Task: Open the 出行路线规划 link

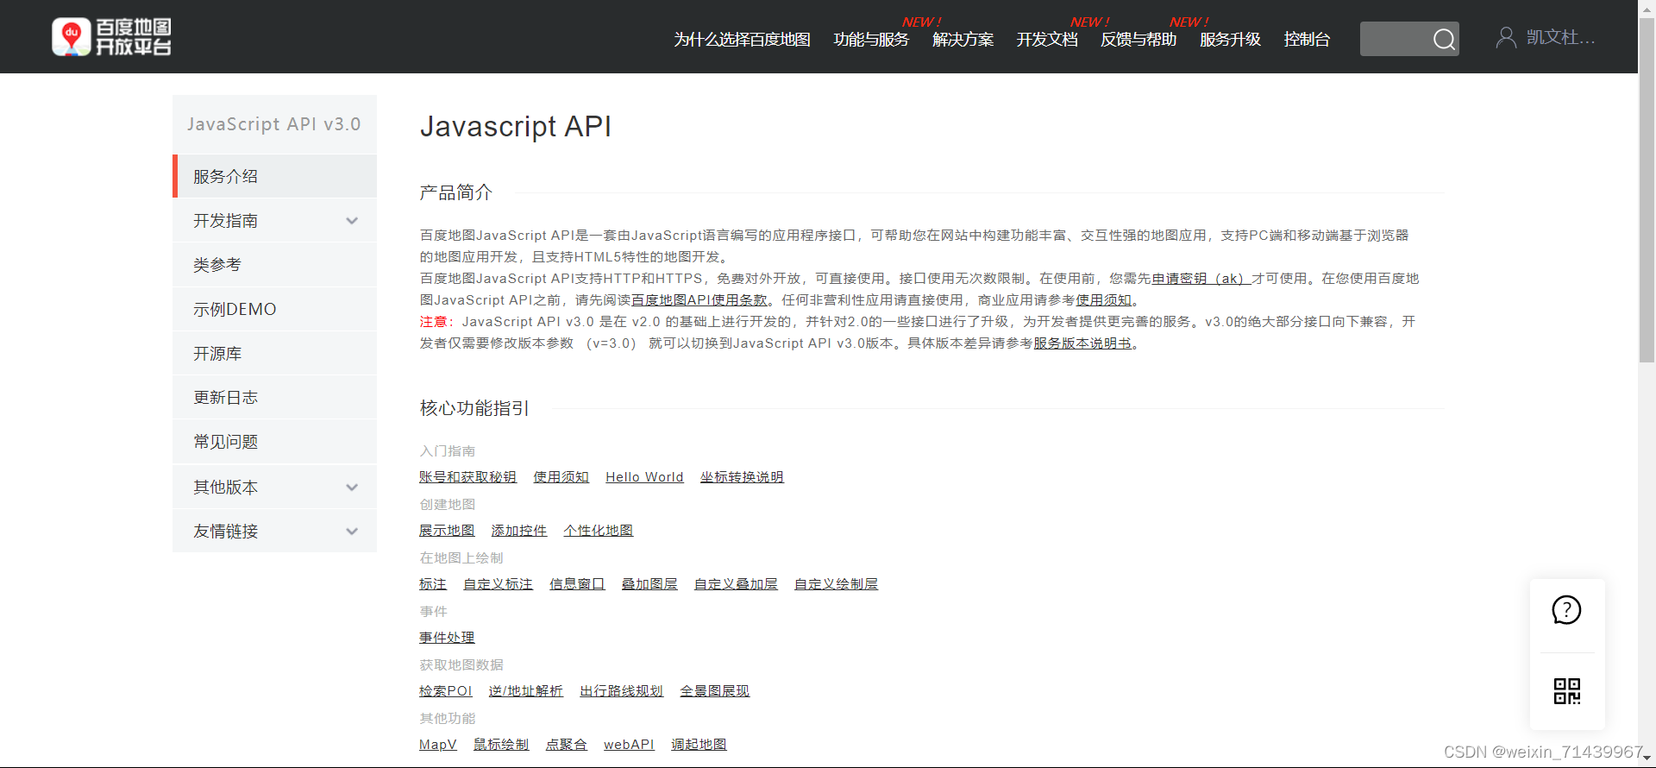Action: 621,691
